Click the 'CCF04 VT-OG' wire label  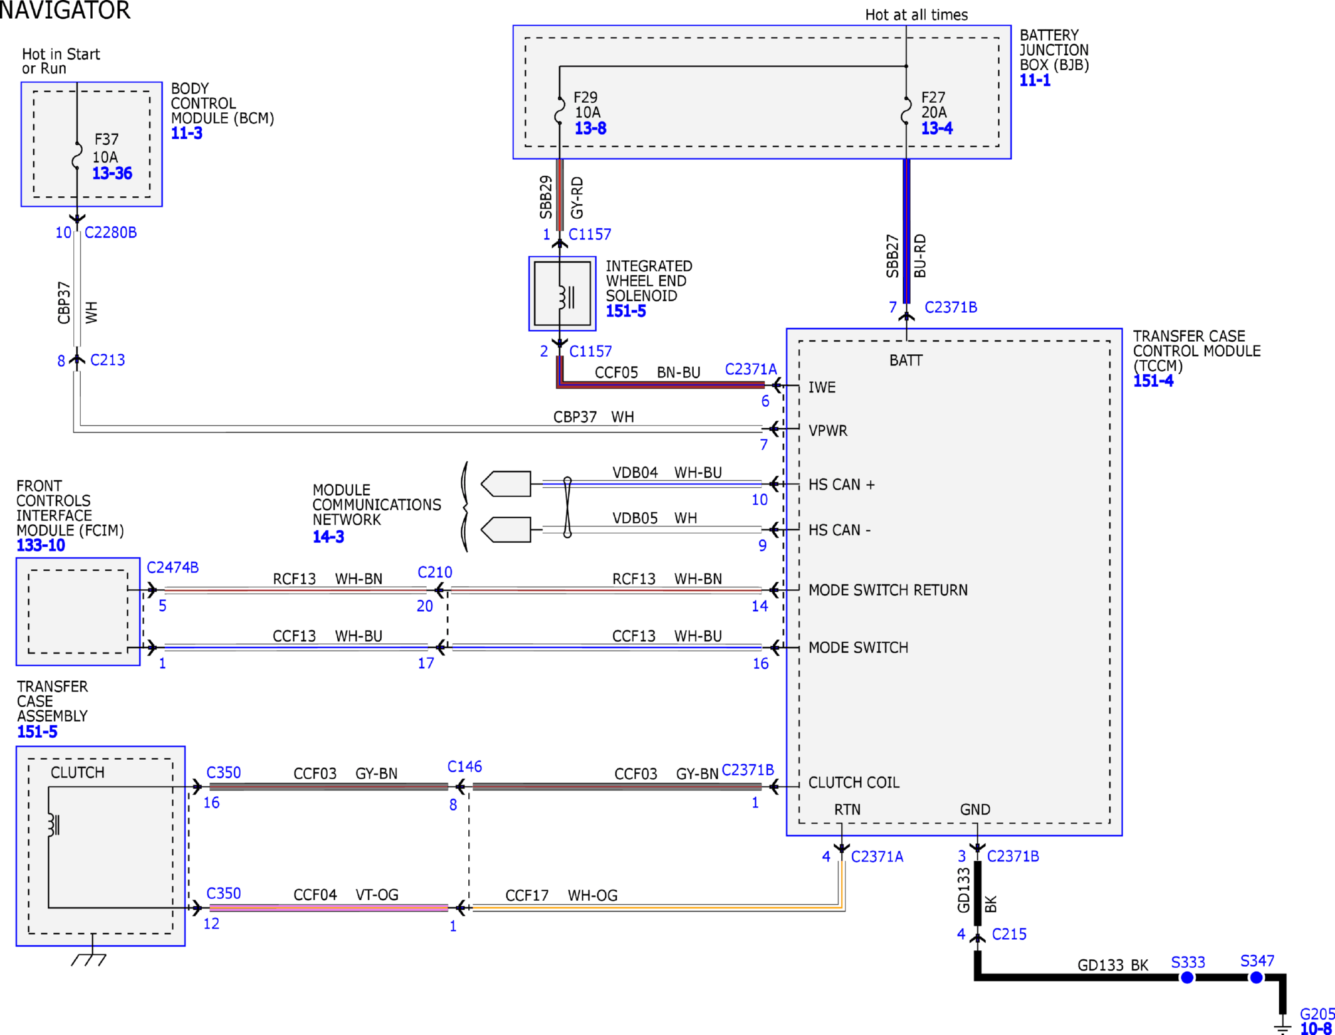click(x=346, y=895)
